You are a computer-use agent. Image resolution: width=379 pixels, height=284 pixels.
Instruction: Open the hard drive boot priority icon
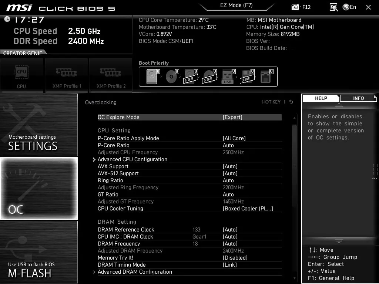point(151,77)
